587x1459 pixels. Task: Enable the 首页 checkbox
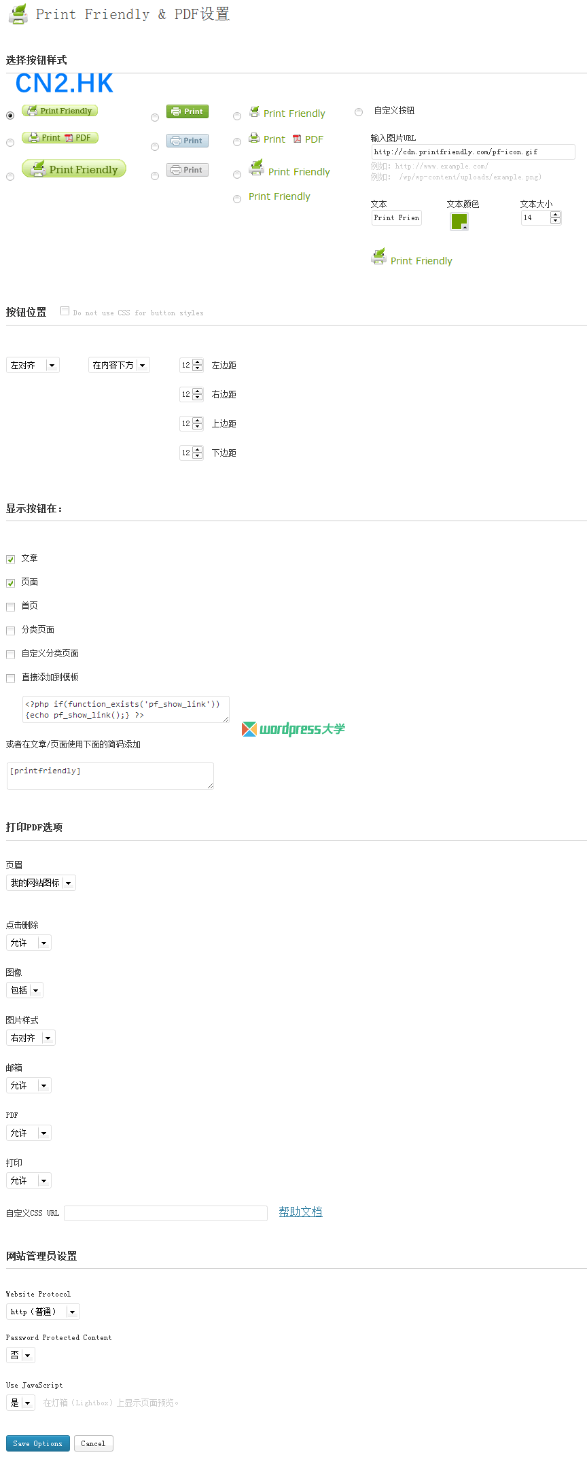pos(10,607)
